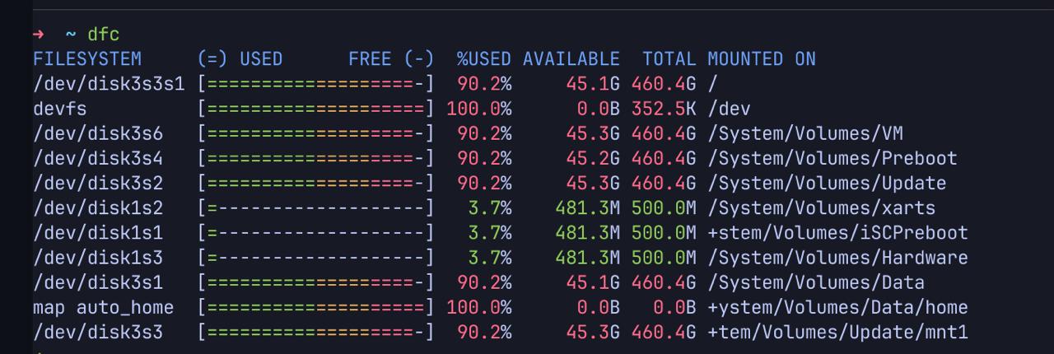Click the /dev mount point

(x=729, y=109)
